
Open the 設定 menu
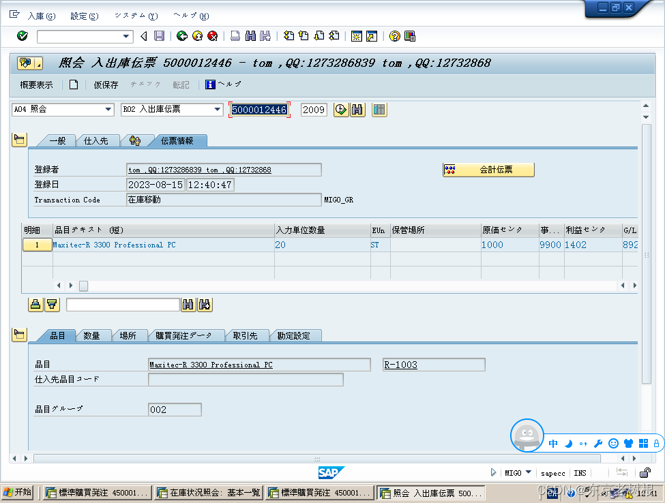[85, 16]
